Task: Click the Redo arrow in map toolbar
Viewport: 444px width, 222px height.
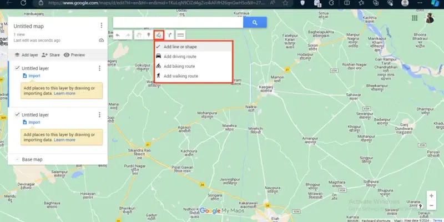Action: [128, 35]
